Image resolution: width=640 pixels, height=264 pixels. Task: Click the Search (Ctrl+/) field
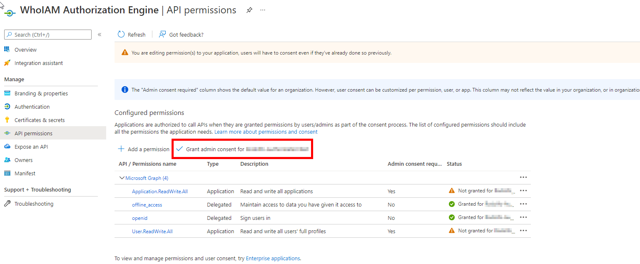click(47, 35)
